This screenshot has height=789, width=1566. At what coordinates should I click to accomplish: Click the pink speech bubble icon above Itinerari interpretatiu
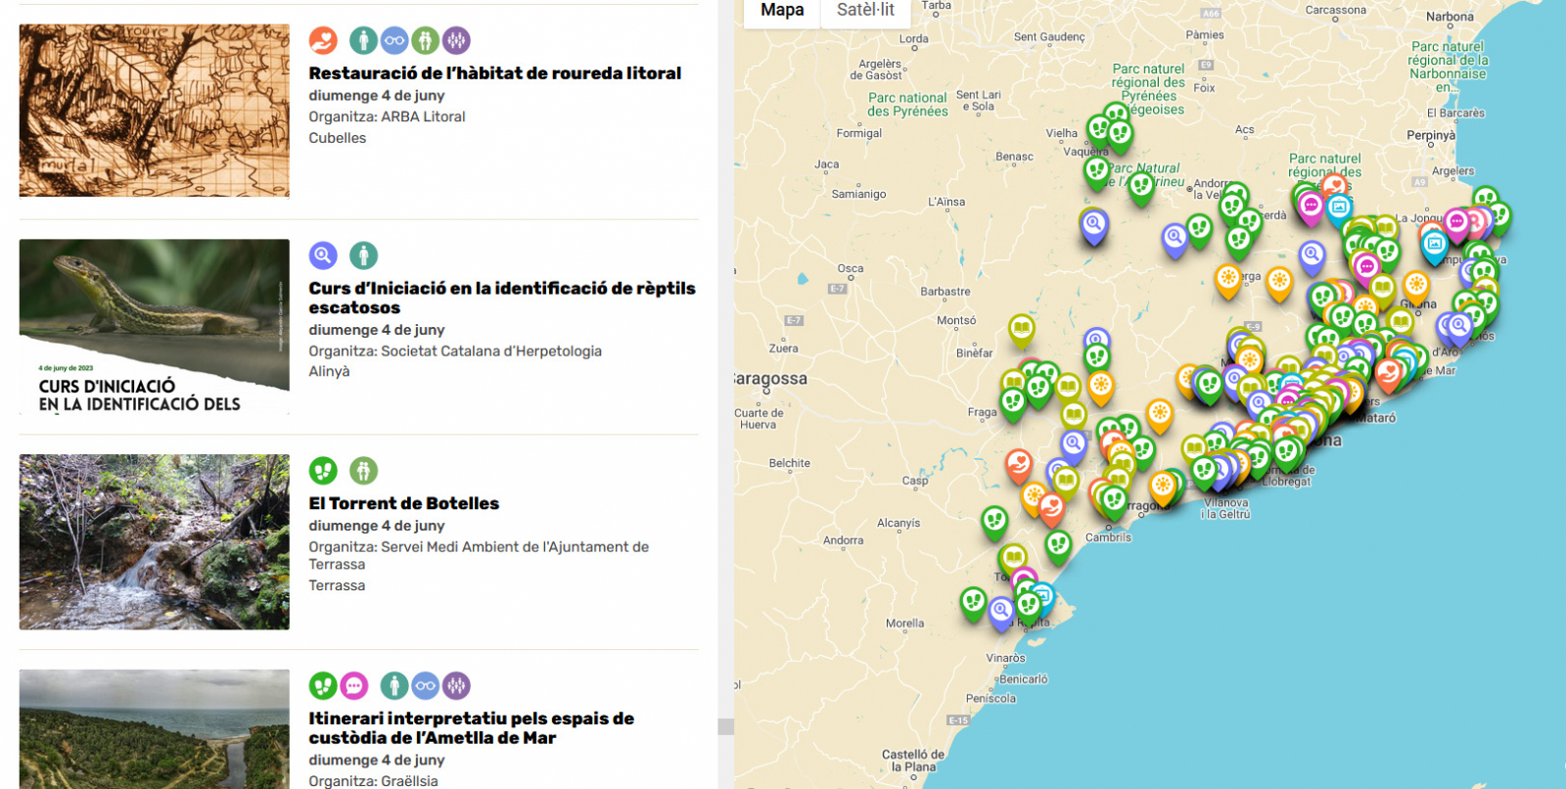point(353,686)
